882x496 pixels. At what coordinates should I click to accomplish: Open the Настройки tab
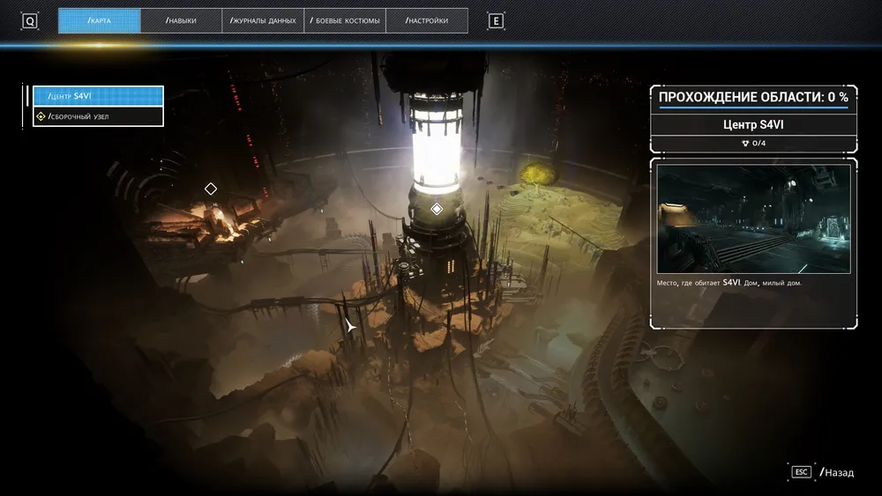click(427, 20)
